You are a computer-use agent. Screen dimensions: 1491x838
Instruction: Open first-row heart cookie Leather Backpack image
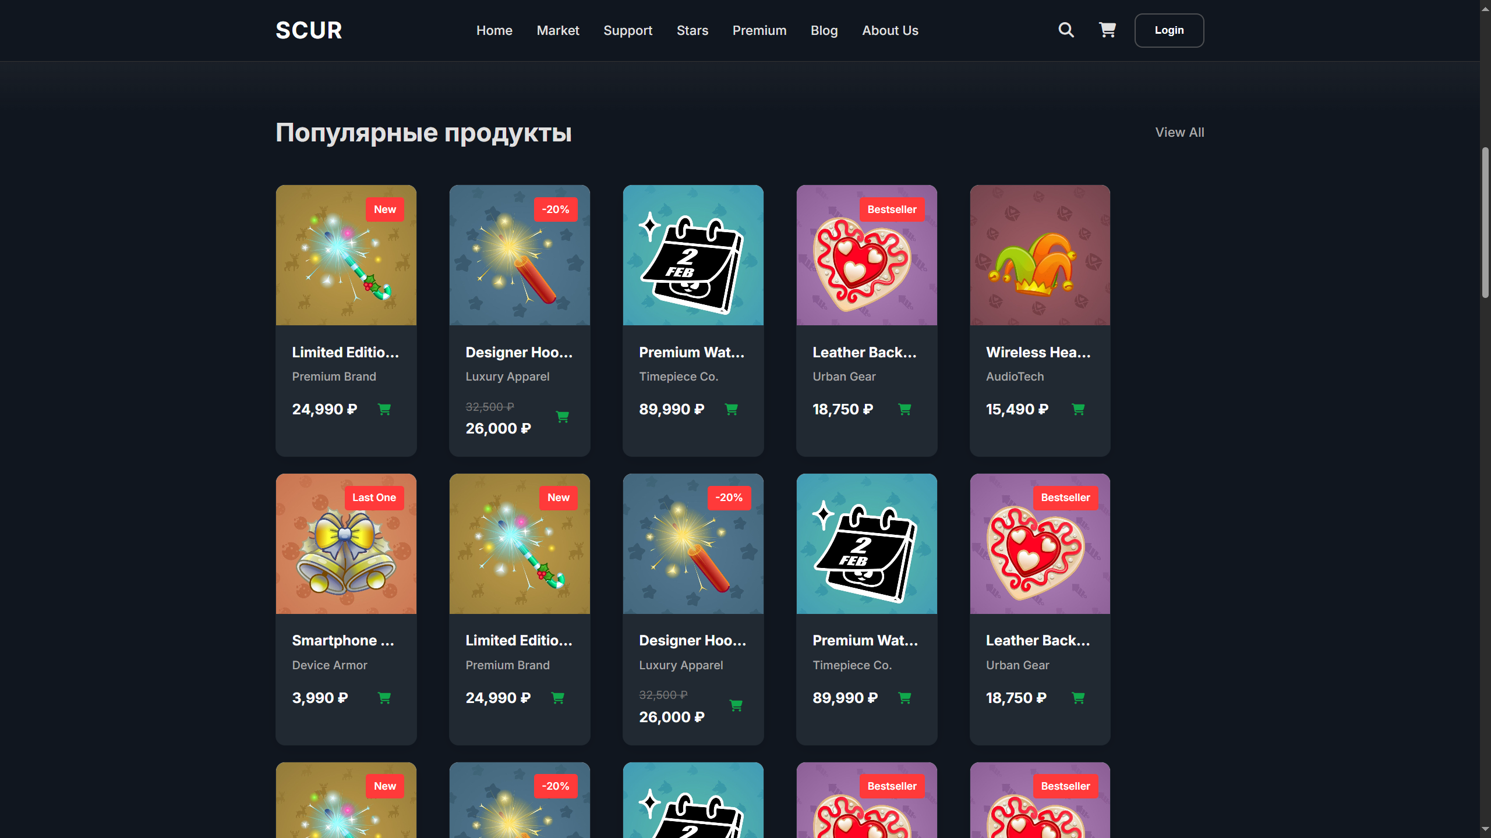click(x=867, y=255)
